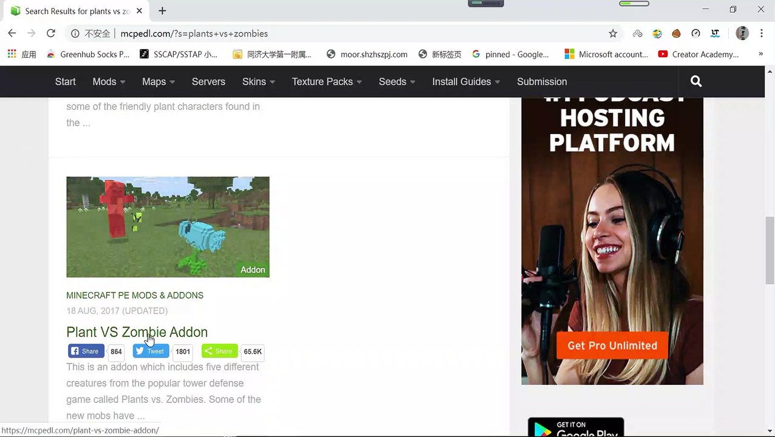Image resolution: width=775 pixels, height=437 pixels.
Task: Open the Chrome three-dot menu
Action: (762, 33)
